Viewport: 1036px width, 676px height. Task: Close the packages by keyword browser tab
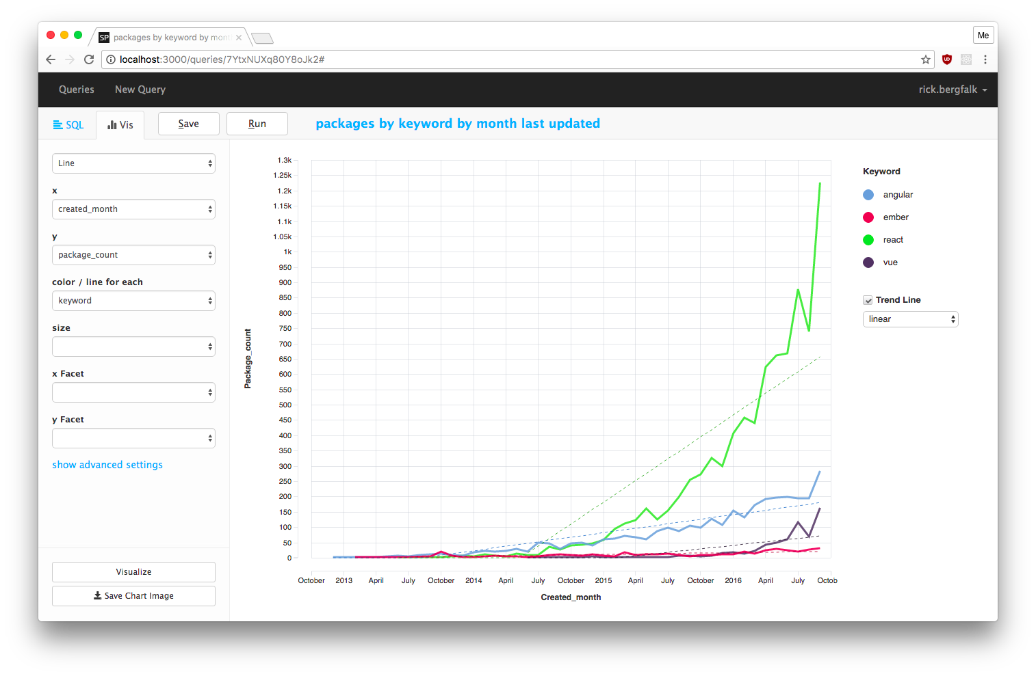tap(239, 38)
